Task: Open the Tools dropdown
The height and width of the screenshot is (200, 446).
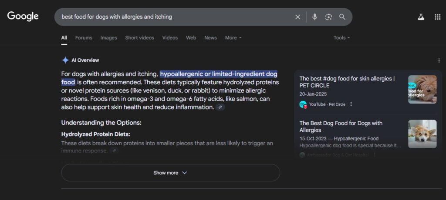Action: (341, 38)
